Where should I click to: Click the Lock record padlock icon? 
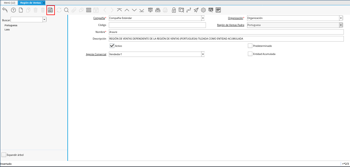point(174,10)
